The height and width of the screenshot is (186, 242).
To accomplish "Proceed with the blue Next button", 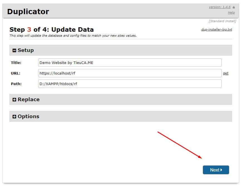I will click(x=216, y=170).
